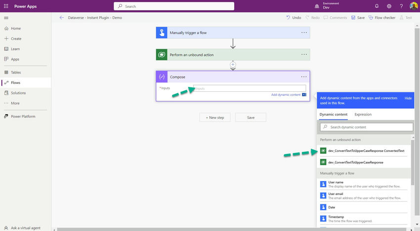Open notifications bell icon
The image size is (420, 231).
[x=377, y=6]
